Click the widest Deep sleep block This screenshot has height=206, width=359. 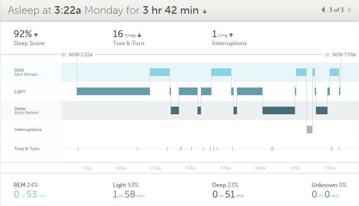(278, 110)
